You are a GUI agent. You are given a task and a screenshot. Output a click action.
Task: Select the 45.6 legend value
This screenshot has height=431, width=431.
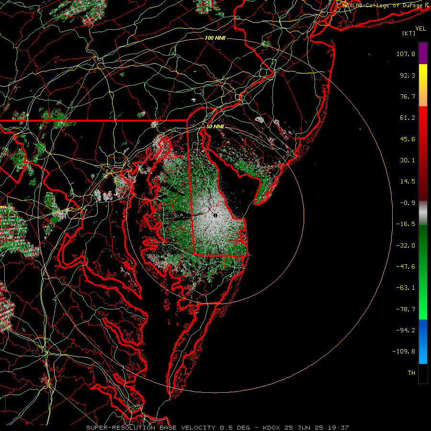pos(408,139)
